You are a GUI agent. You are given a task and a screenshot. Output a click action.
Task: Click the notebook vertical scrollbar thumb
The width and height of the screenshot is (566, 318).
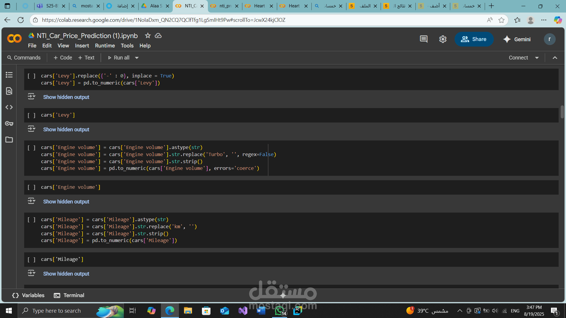click(562, 112)
